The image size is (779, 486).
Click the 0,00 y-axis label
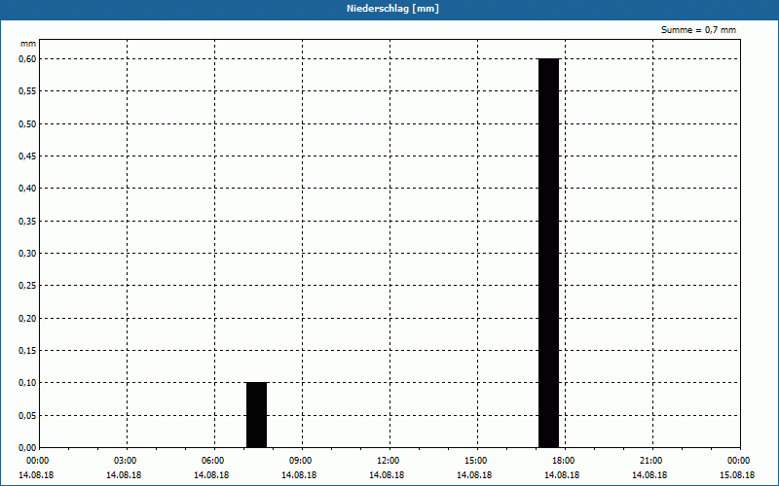[27, 448]
